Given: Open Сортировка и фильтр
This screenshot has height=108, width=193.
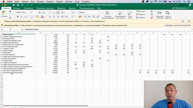Looking at the screenshot, I should coord(160,15).
